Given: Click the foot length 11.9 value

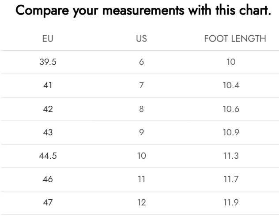Looking at the screenshot, I should (x=231, y=202).
